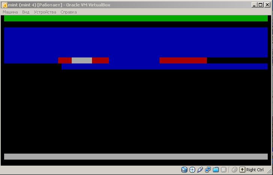This screenshot has width=273, height=175.
Task: Close the VirtualBox window
Action: [267, 5]
